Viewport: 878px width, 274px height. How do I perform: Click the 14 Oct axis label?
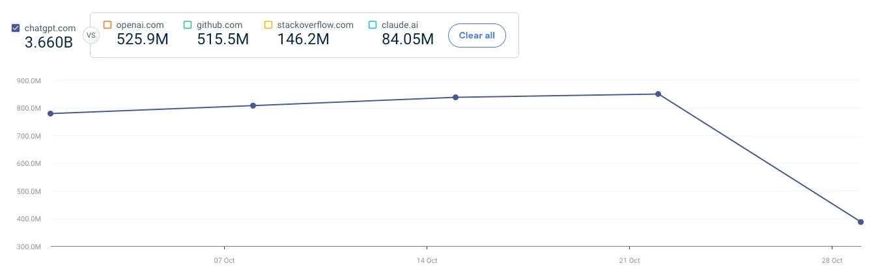427,260
